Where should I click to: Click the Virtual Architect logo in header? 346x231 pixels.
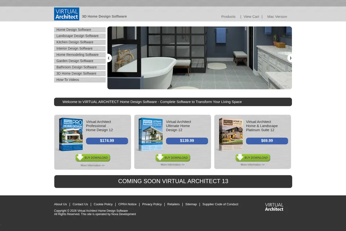point(67,14)
